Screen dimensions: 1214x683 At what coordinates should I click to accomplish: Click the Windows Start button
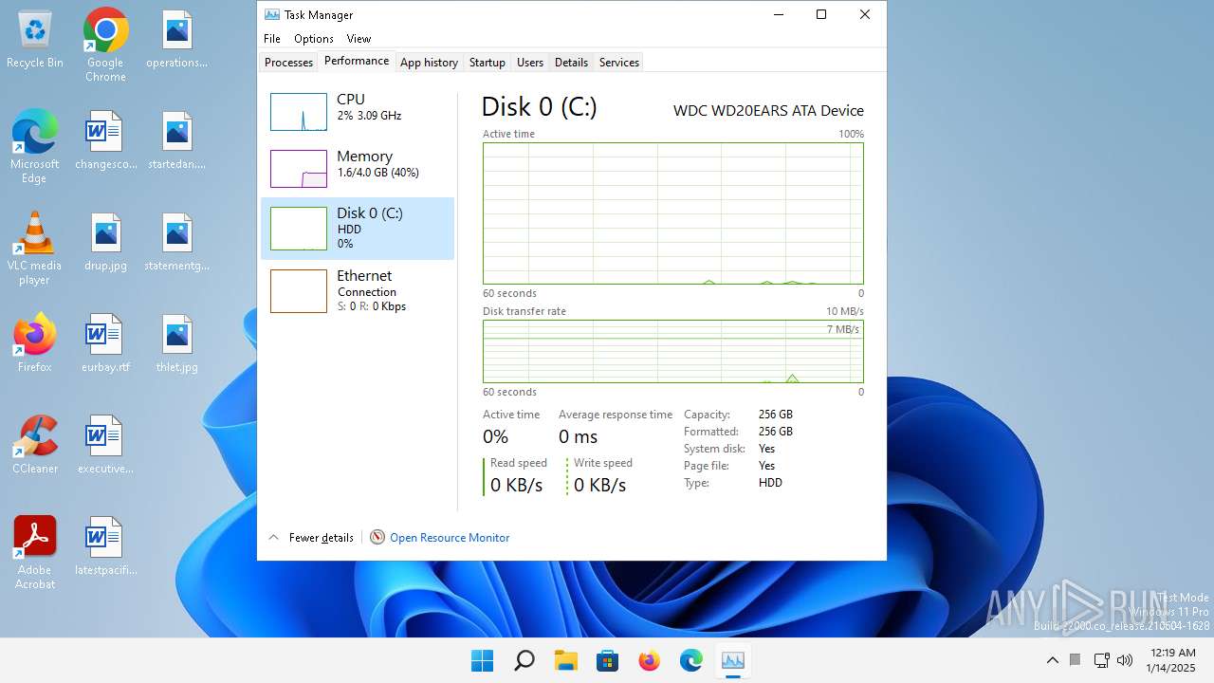click(x=482, y=660)
